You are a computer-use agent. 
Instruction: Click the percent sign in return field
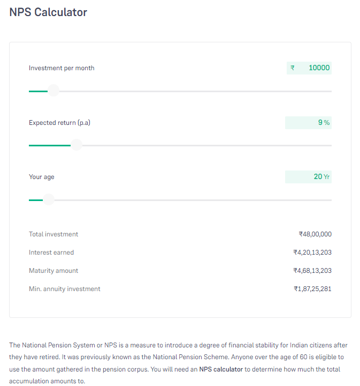327,123
